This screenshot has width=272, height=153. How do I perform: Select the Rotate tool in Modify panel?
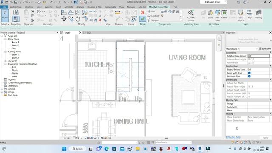tap(78, 19)
